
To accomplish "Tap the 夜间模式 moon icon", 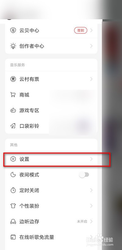I will (13, 175).
